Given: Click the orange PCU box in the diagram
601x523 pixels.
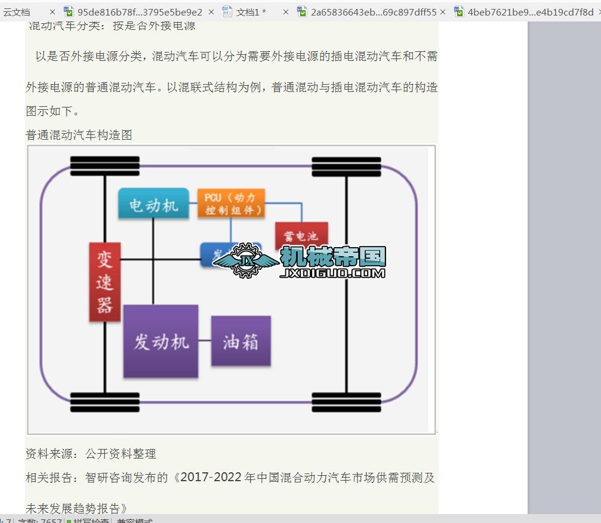Looking at the screenshot, I should pyautogui.click(x=231, y=204).
